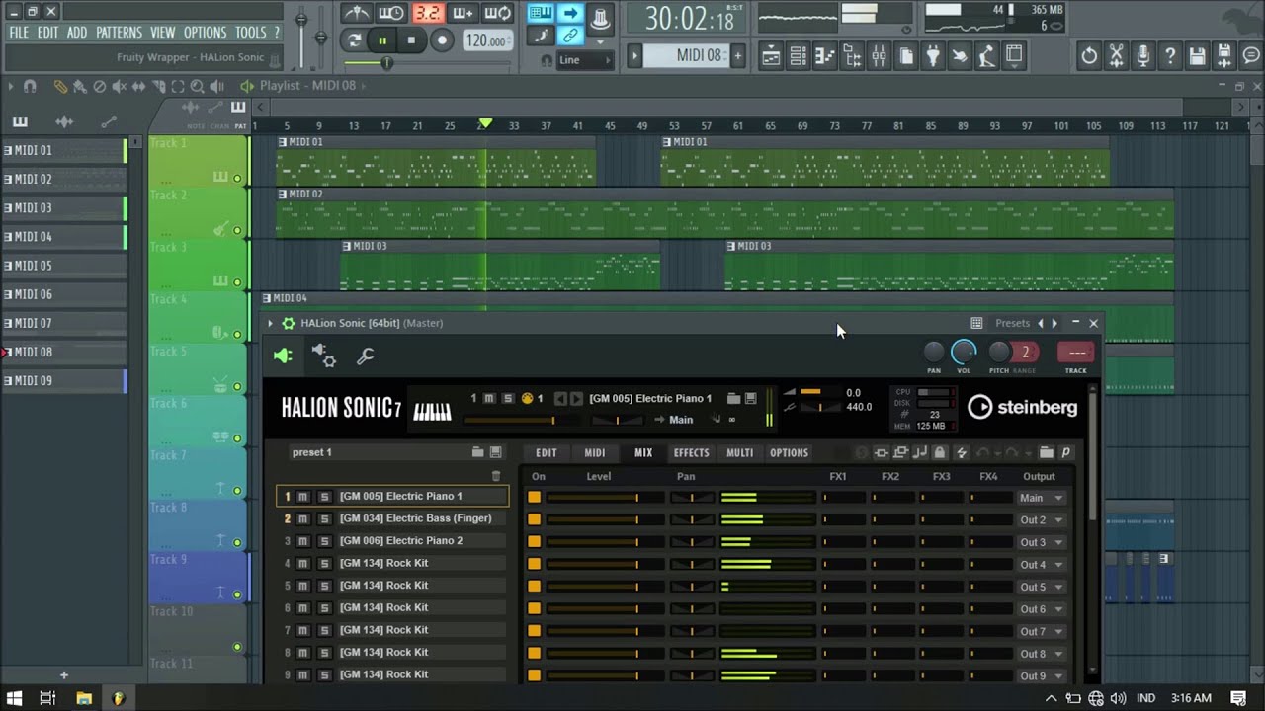
Task: Open the help question-mark icon
Action: (x=1170, y=56)
